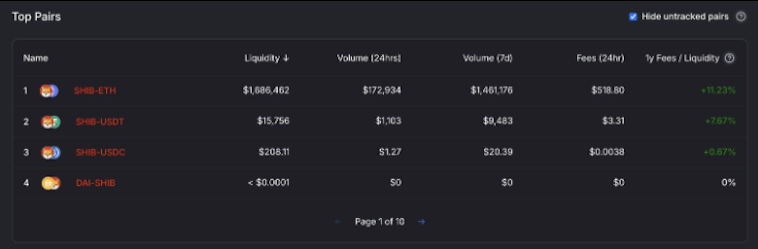Image resolution: width=758 pixels, height=249 pixels.
Task: Click the SHIB-USDT token pair icon
Action: 51,122
